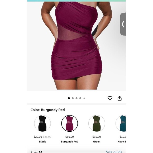This screenshot has height=153, width=153.
Task: Go to first image pagination dot
Action: pos(69,98)
